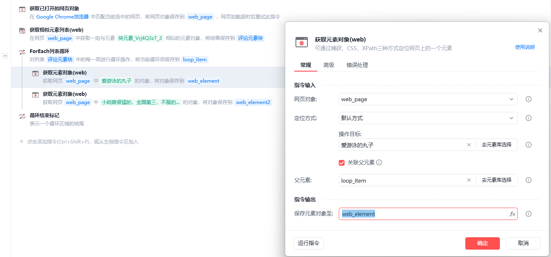Toggle the 关联父元素 checkbox
Image resolution: width=551 pixels, height=257 pixels.
[342, 162]
